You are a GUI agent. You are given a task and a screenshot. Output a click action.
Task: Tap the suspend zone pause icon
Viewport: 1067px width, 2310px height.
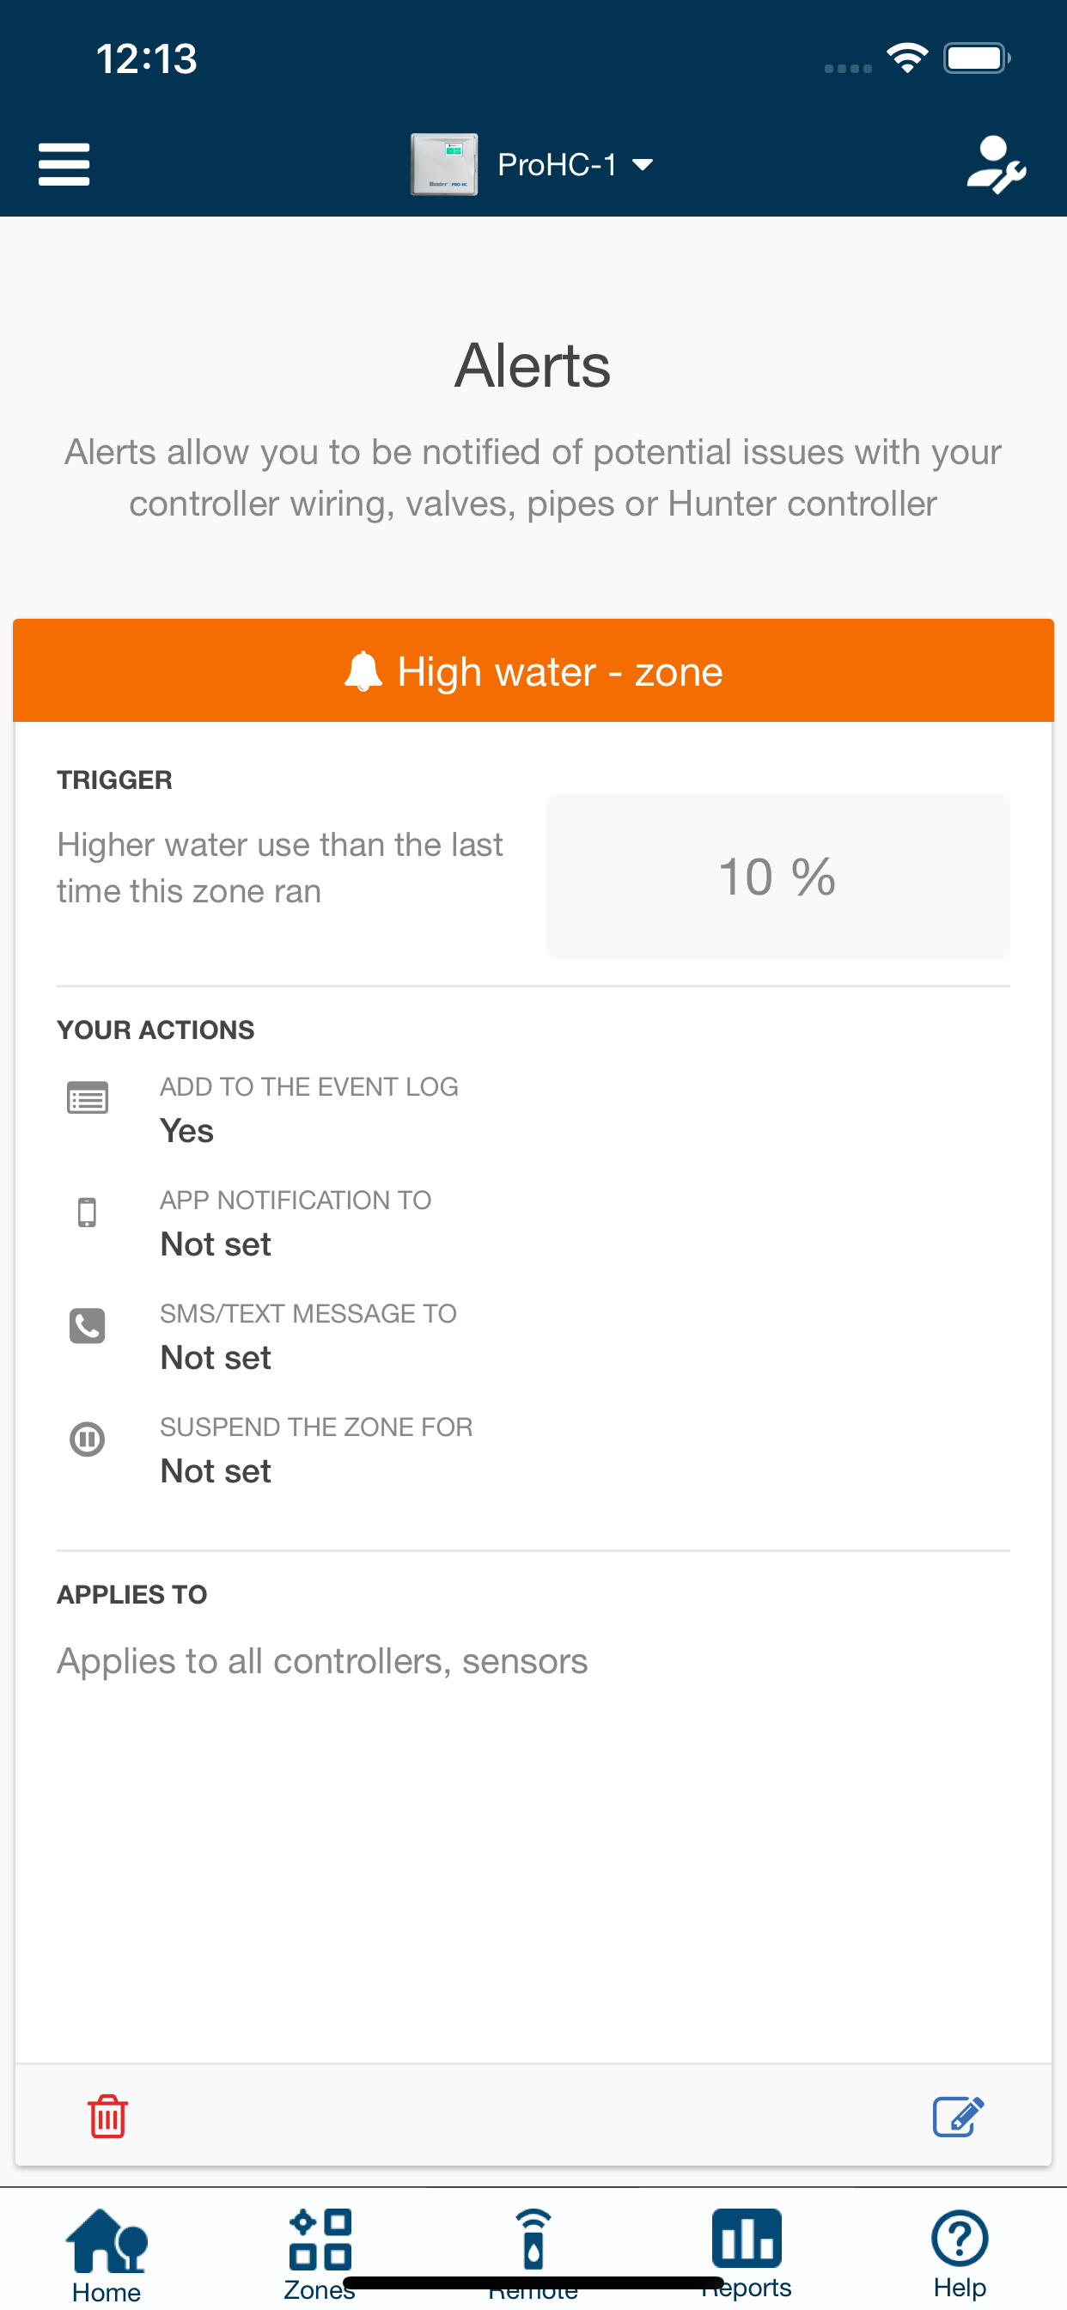pos(87,1439)
